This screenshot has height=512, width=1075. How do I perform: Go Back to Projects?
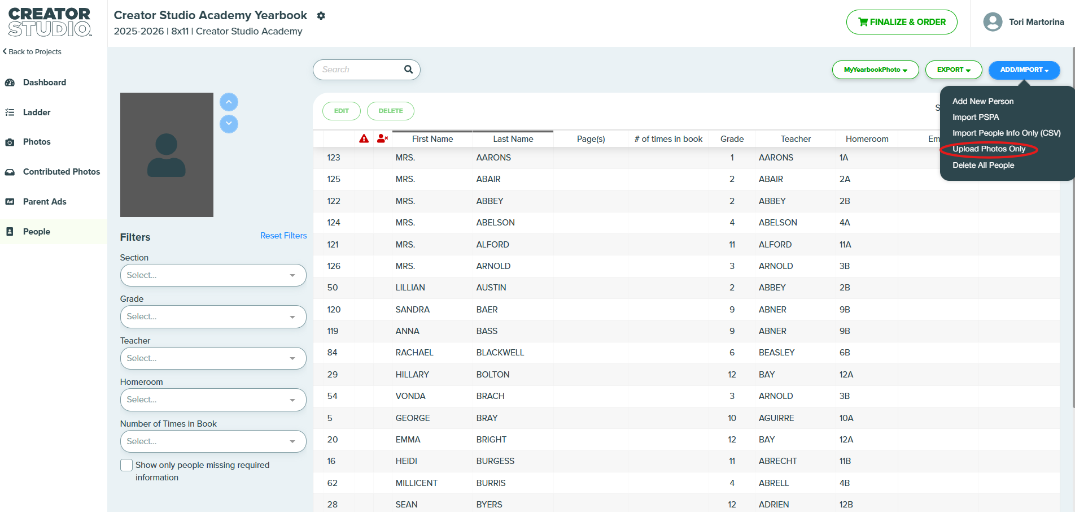click(x=32, y=51)
